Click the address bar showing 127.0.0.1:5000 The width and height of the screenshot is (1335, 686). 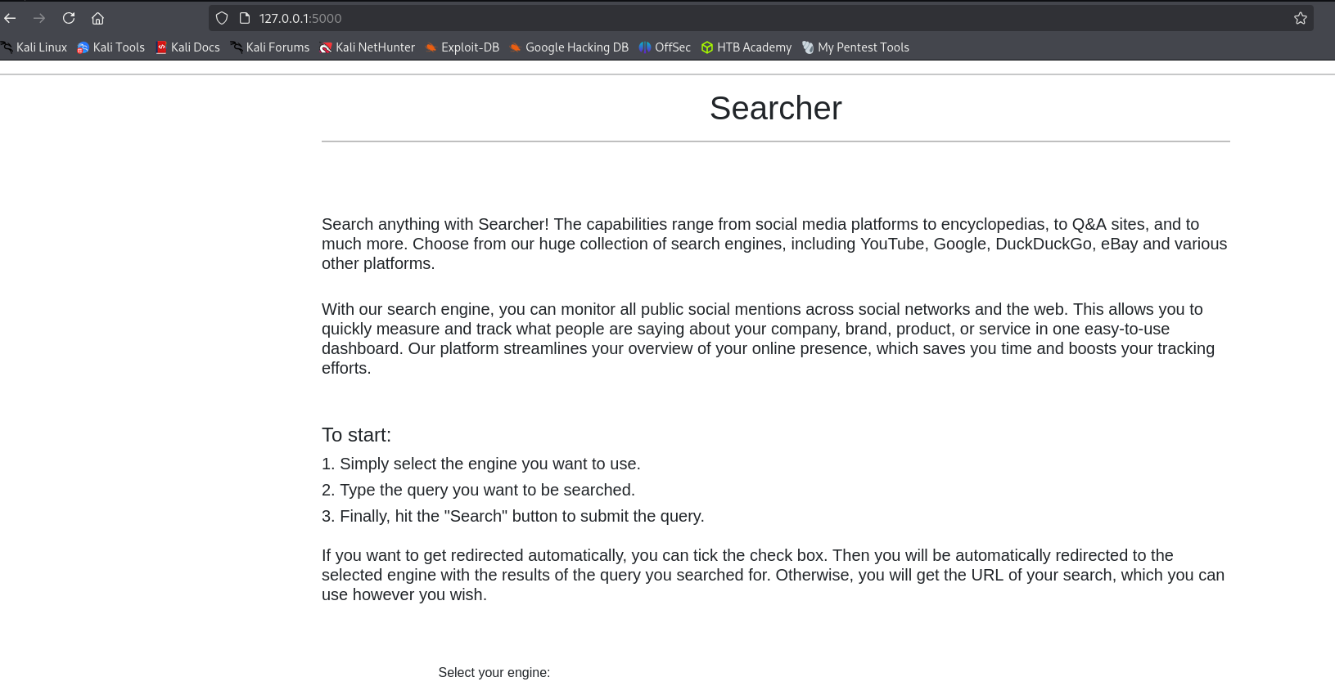(x=761, y=18)
